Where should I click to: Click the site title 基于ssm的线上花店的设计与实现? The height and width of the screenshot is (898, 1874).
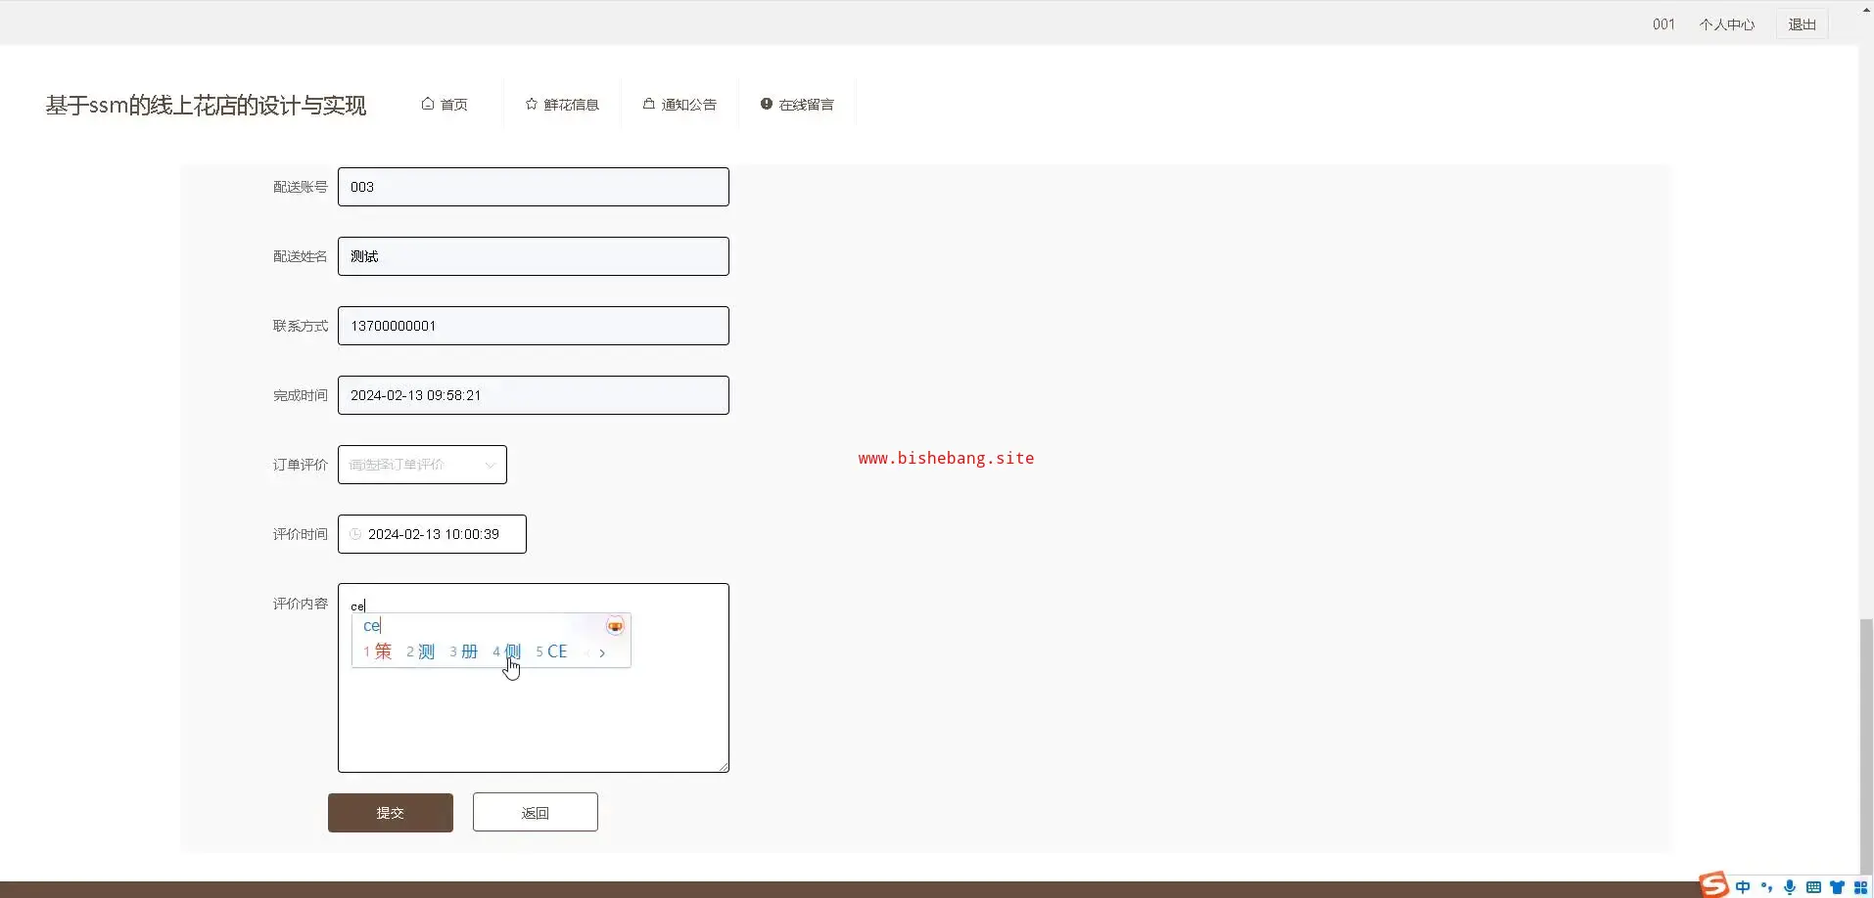206,106
